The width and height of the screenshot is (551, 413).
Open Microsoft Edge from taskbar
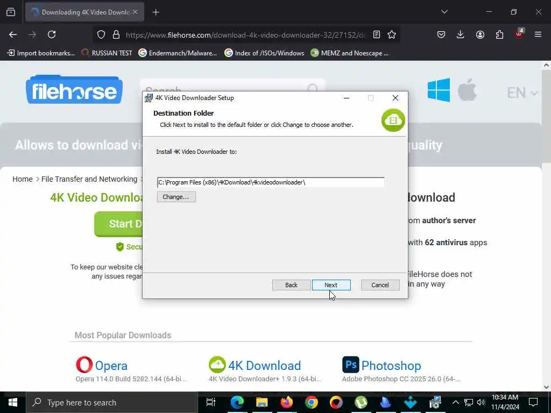(237, 402)
